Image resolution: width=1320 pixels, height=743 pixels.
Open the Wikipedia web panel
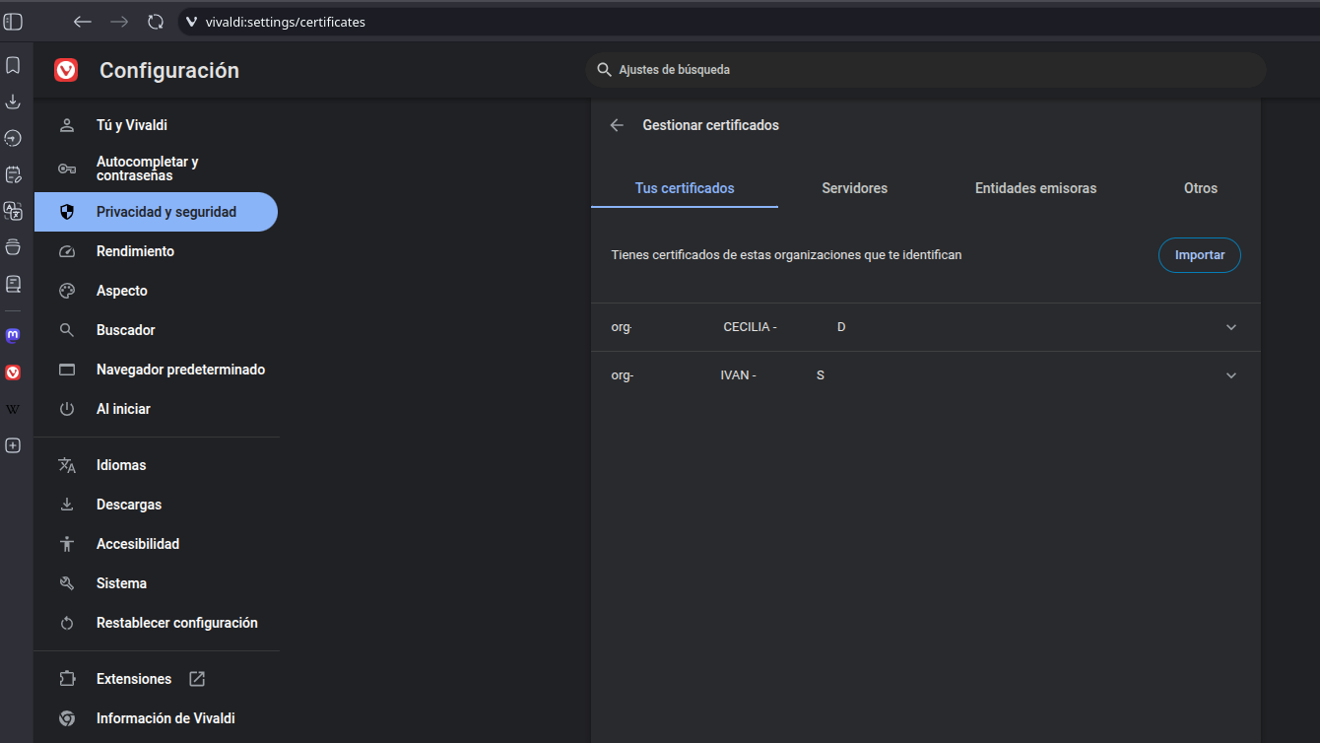click(x=13, y=409)
